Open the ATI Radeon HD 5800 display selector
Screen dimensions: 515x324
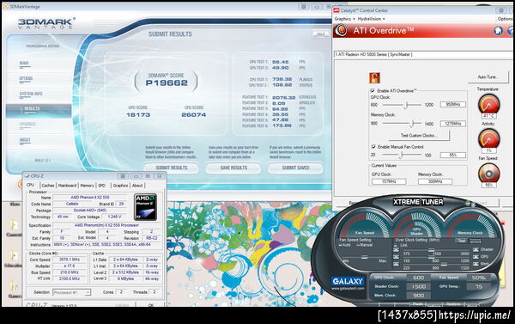pyautogui.click(x=424, y=55)
